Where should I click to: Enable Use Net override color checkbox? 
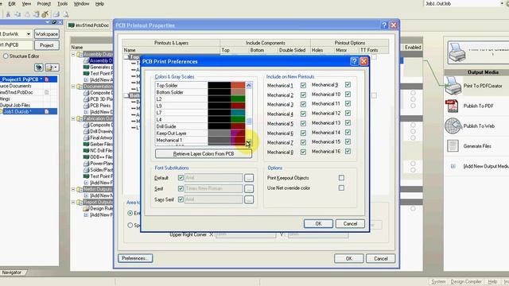(x=341, y=187)
